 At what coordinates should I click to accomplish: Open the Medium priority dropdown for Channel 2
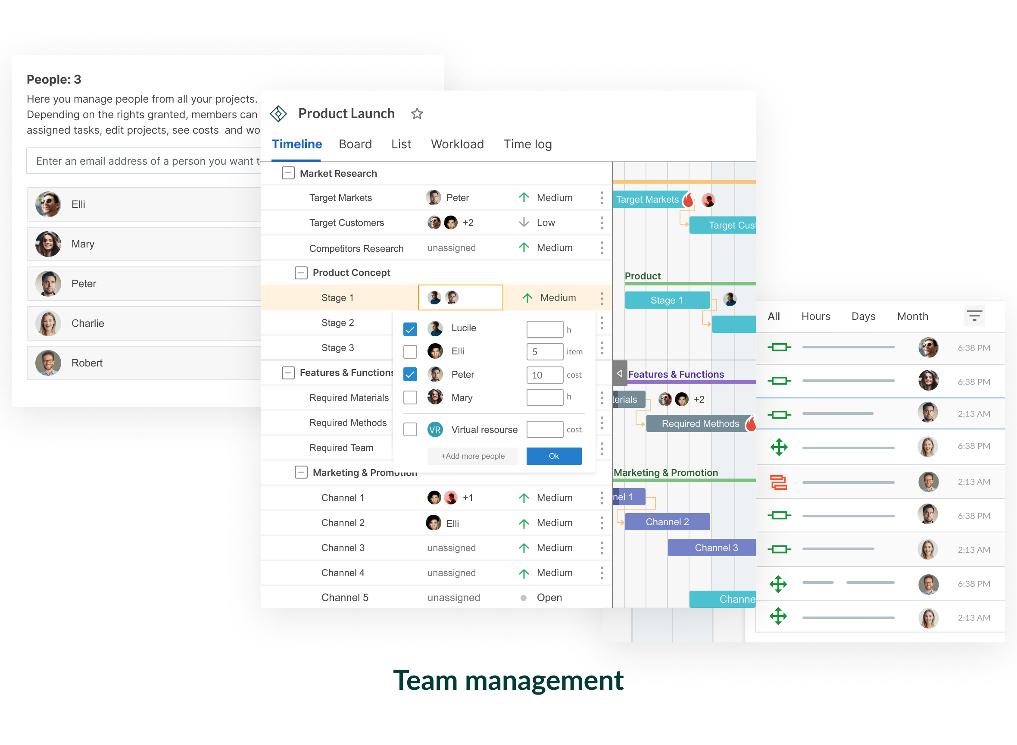tap(546, 523)
